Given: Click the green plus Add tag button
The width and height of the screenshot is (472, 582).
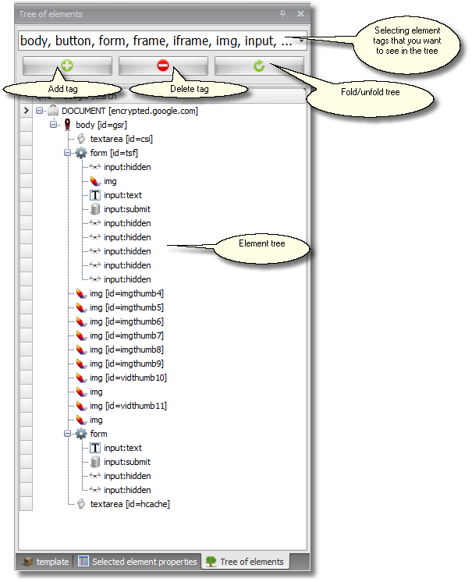Looking at the screenshot, I should point(67,66).
